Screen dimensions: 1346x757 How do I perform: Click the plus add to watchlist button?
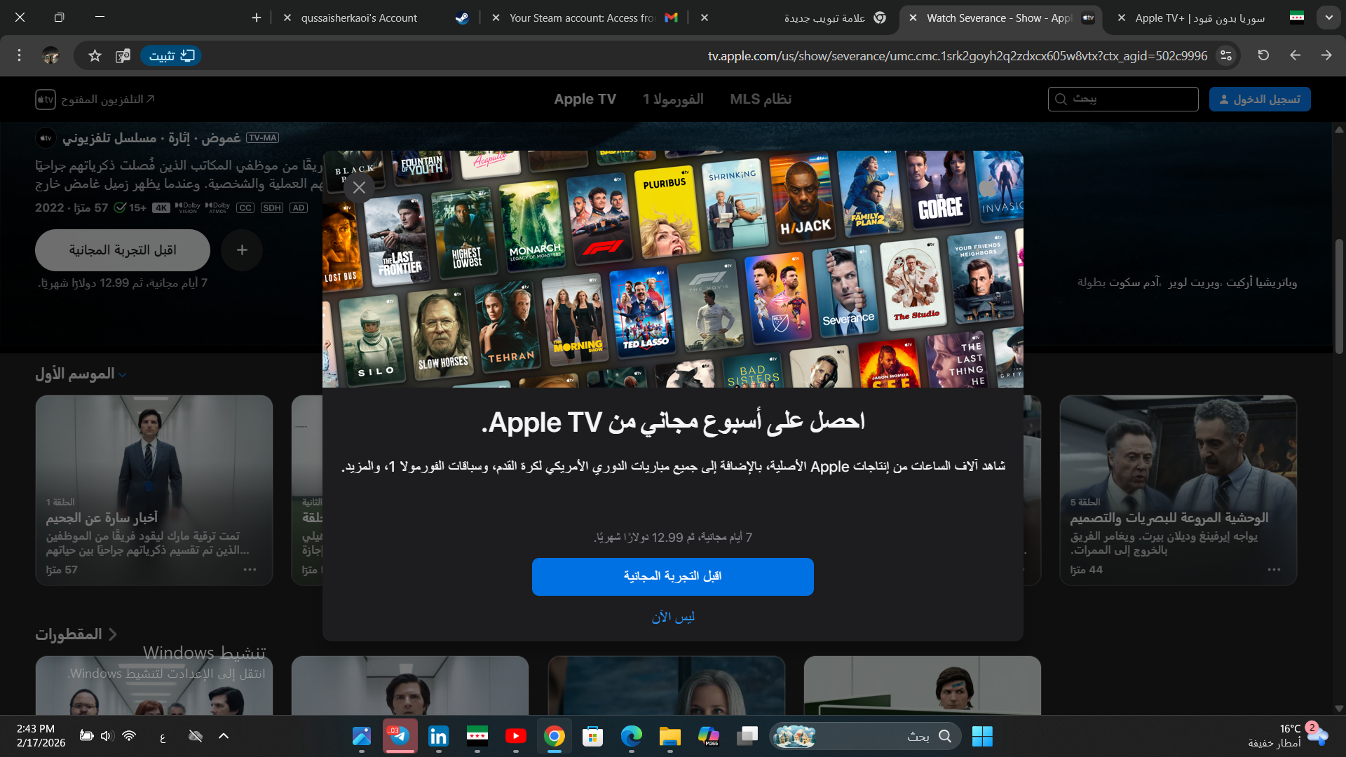(242, 250)
